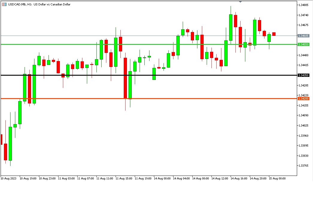Viewport: 313px width, 201px height.
Task: Click the 1.34025 price scale label
Action: point(303,125)
